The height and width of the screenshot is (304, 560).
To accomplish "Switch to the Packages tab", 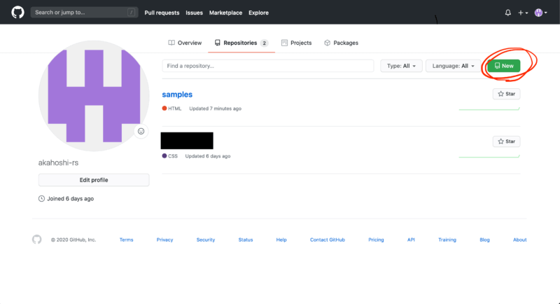I will pos(341,43).
